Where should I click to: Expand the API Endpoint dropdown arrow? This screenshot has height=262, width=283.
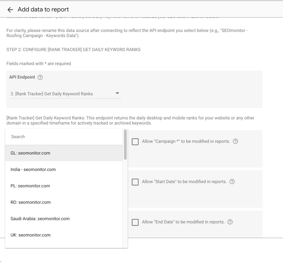[117, 93]
